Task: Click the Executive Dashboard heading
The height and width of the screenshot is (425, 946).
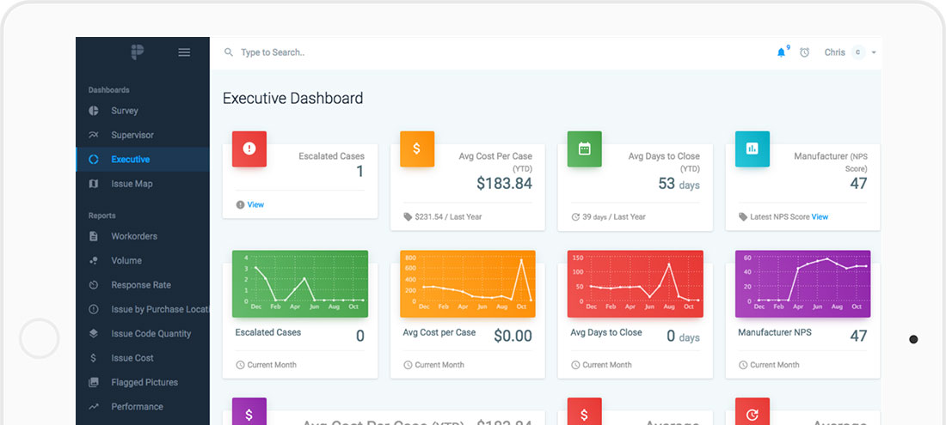Action: (293, 98)
